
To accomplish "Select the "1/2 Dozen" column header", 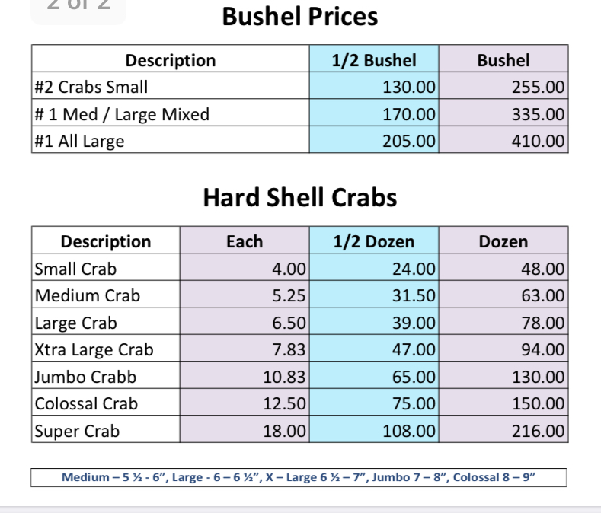I will [374, 241].
